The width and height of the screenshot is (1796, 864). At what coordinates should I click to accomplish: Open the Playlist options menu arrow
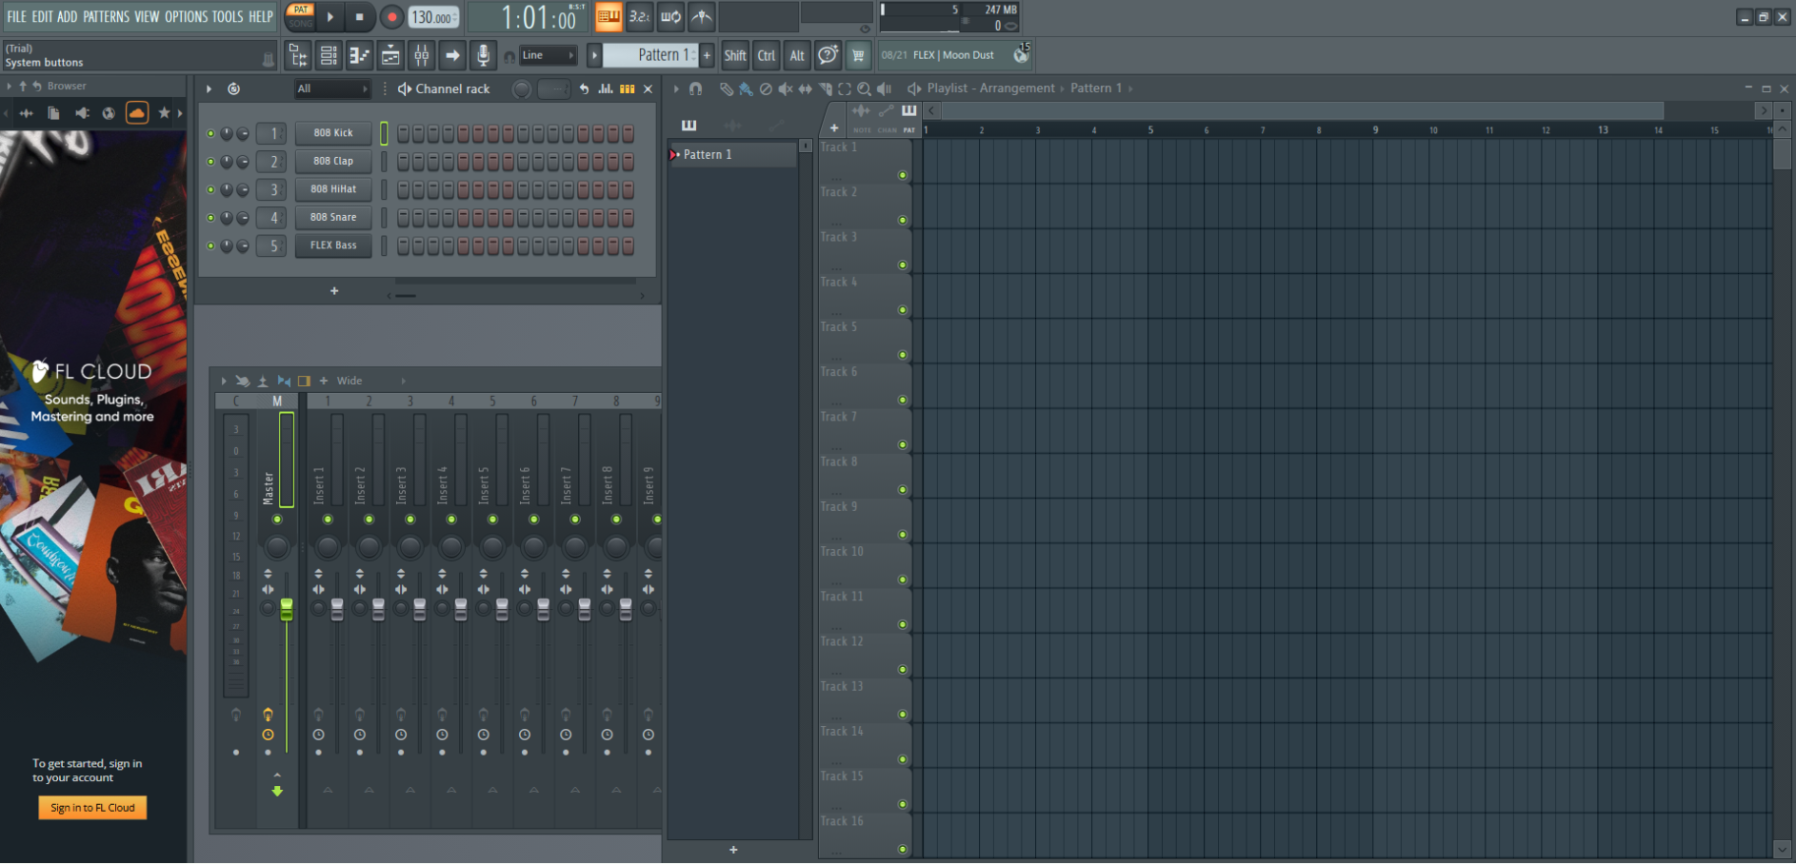click(x=676, y=88)
